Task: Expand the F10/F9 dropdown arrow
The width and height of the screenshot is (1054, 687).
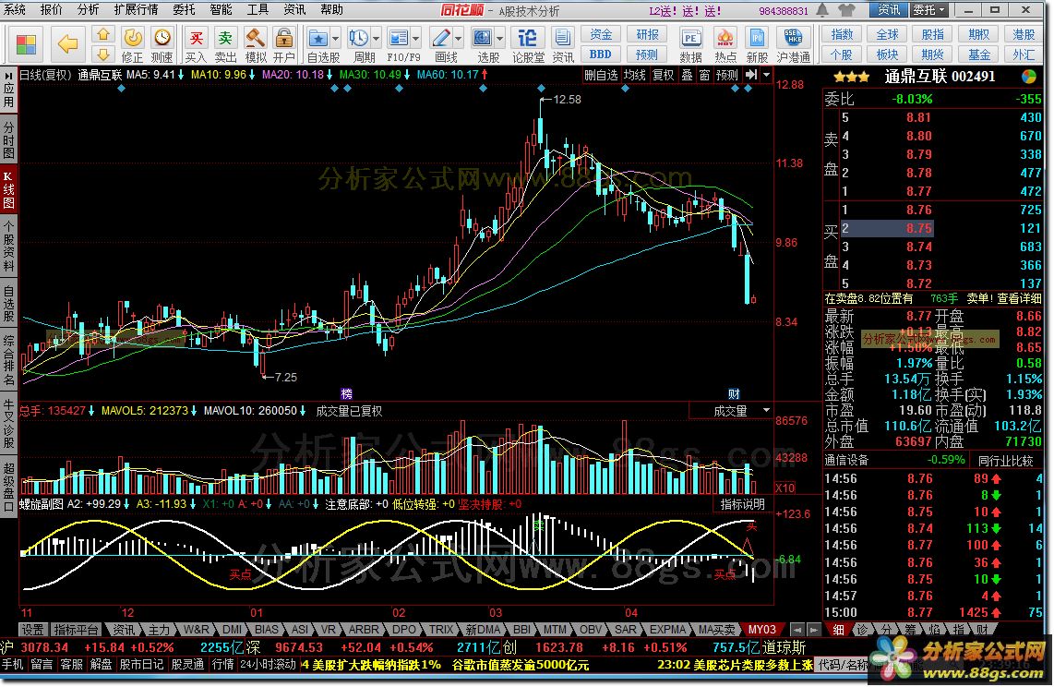Action: point(417,38)
